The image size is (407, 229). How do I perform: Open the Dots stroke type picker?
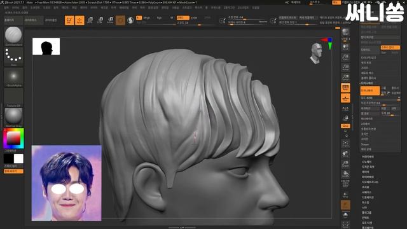click(13, 57)
